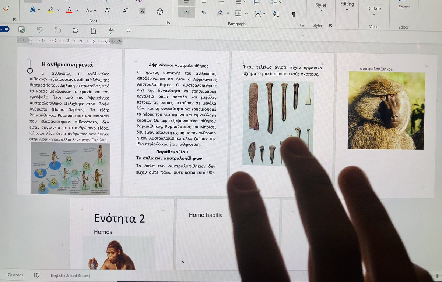Select the human evolution diagram image
Screen dimensions: 442x282
[x=70, y=169]
